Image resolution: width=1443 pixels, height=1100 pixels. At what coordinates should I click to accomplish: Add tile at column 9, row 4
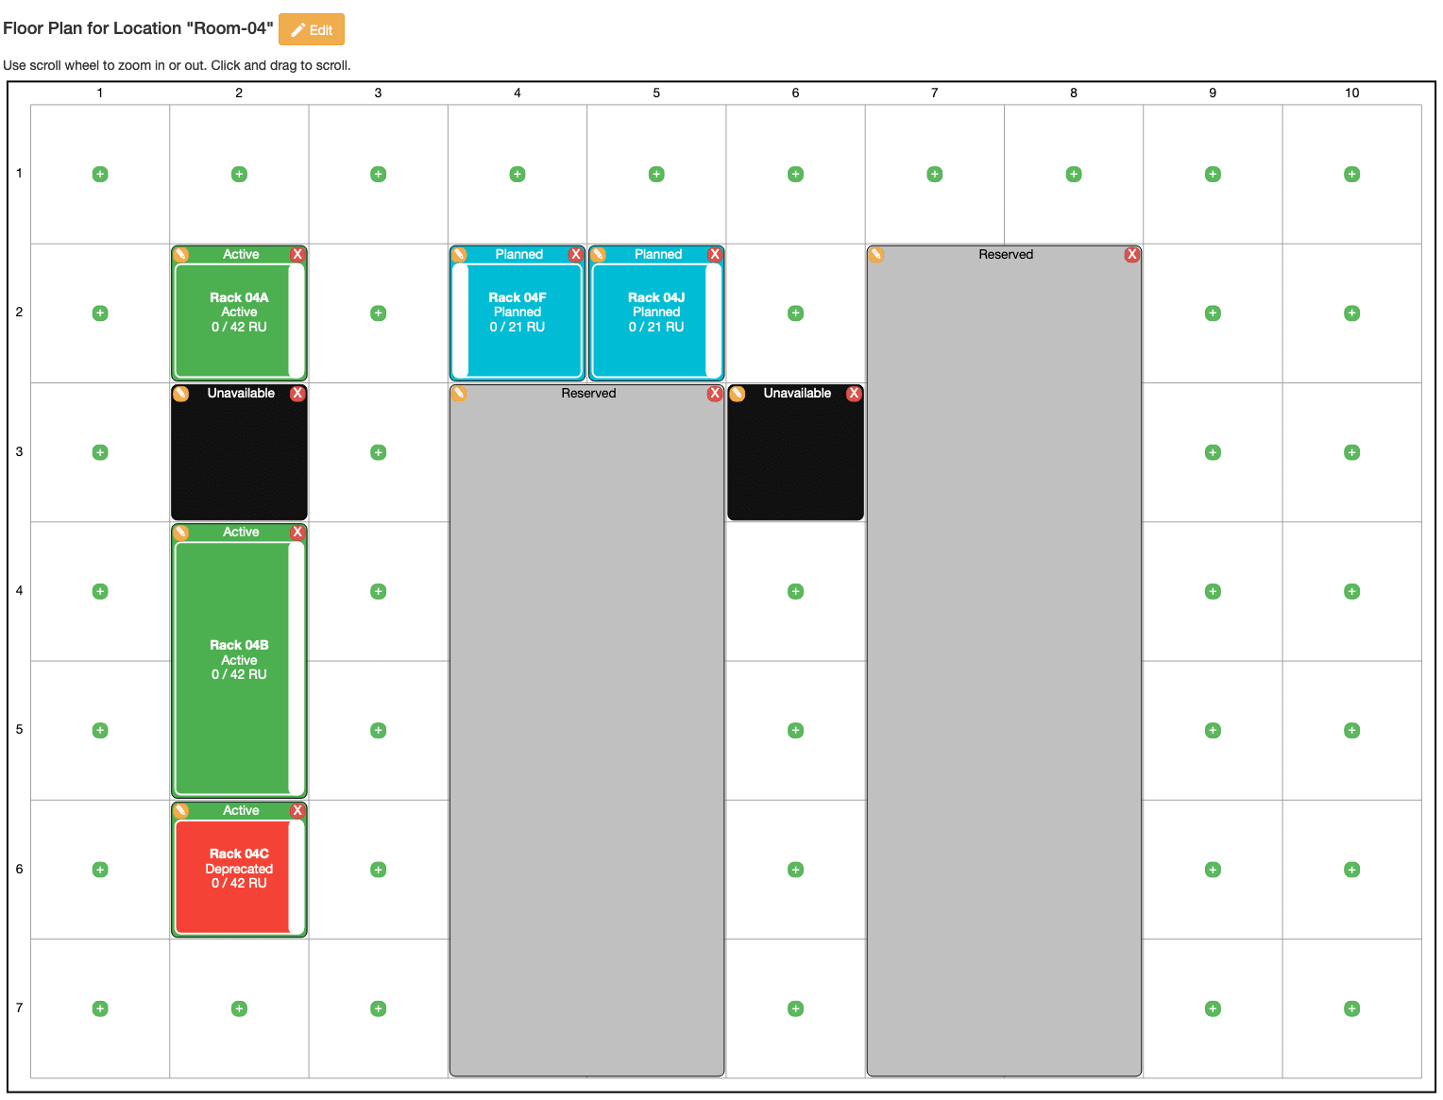click(1214, 591)
